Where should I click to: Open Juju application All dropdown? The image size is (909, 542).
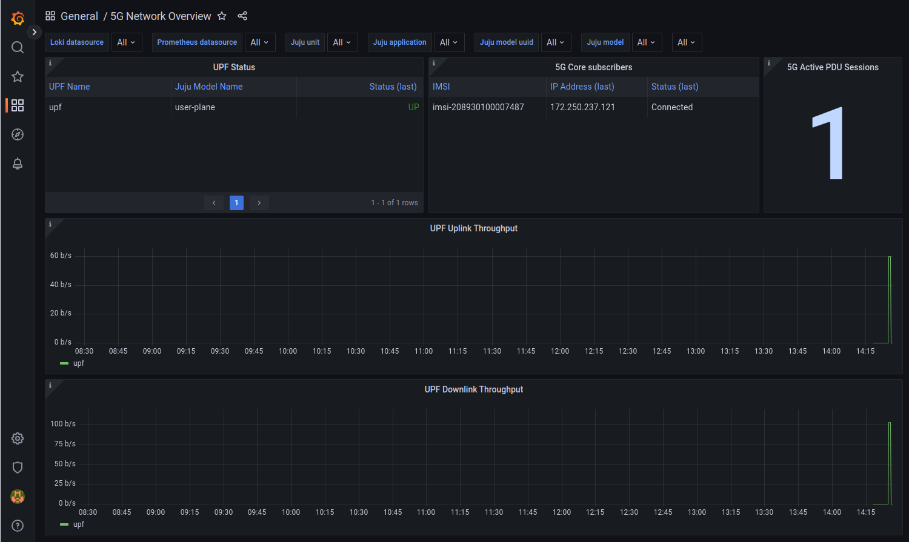pos(449,42)
